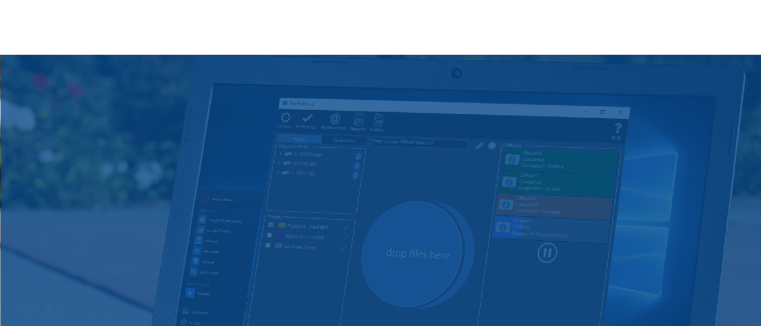761x326 pixels.
Task: Select the Offload 7 verified row
Action: [558, 183]
